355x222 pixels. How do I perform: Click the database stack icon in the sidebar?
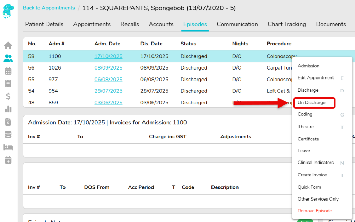(x=8, y=135)
